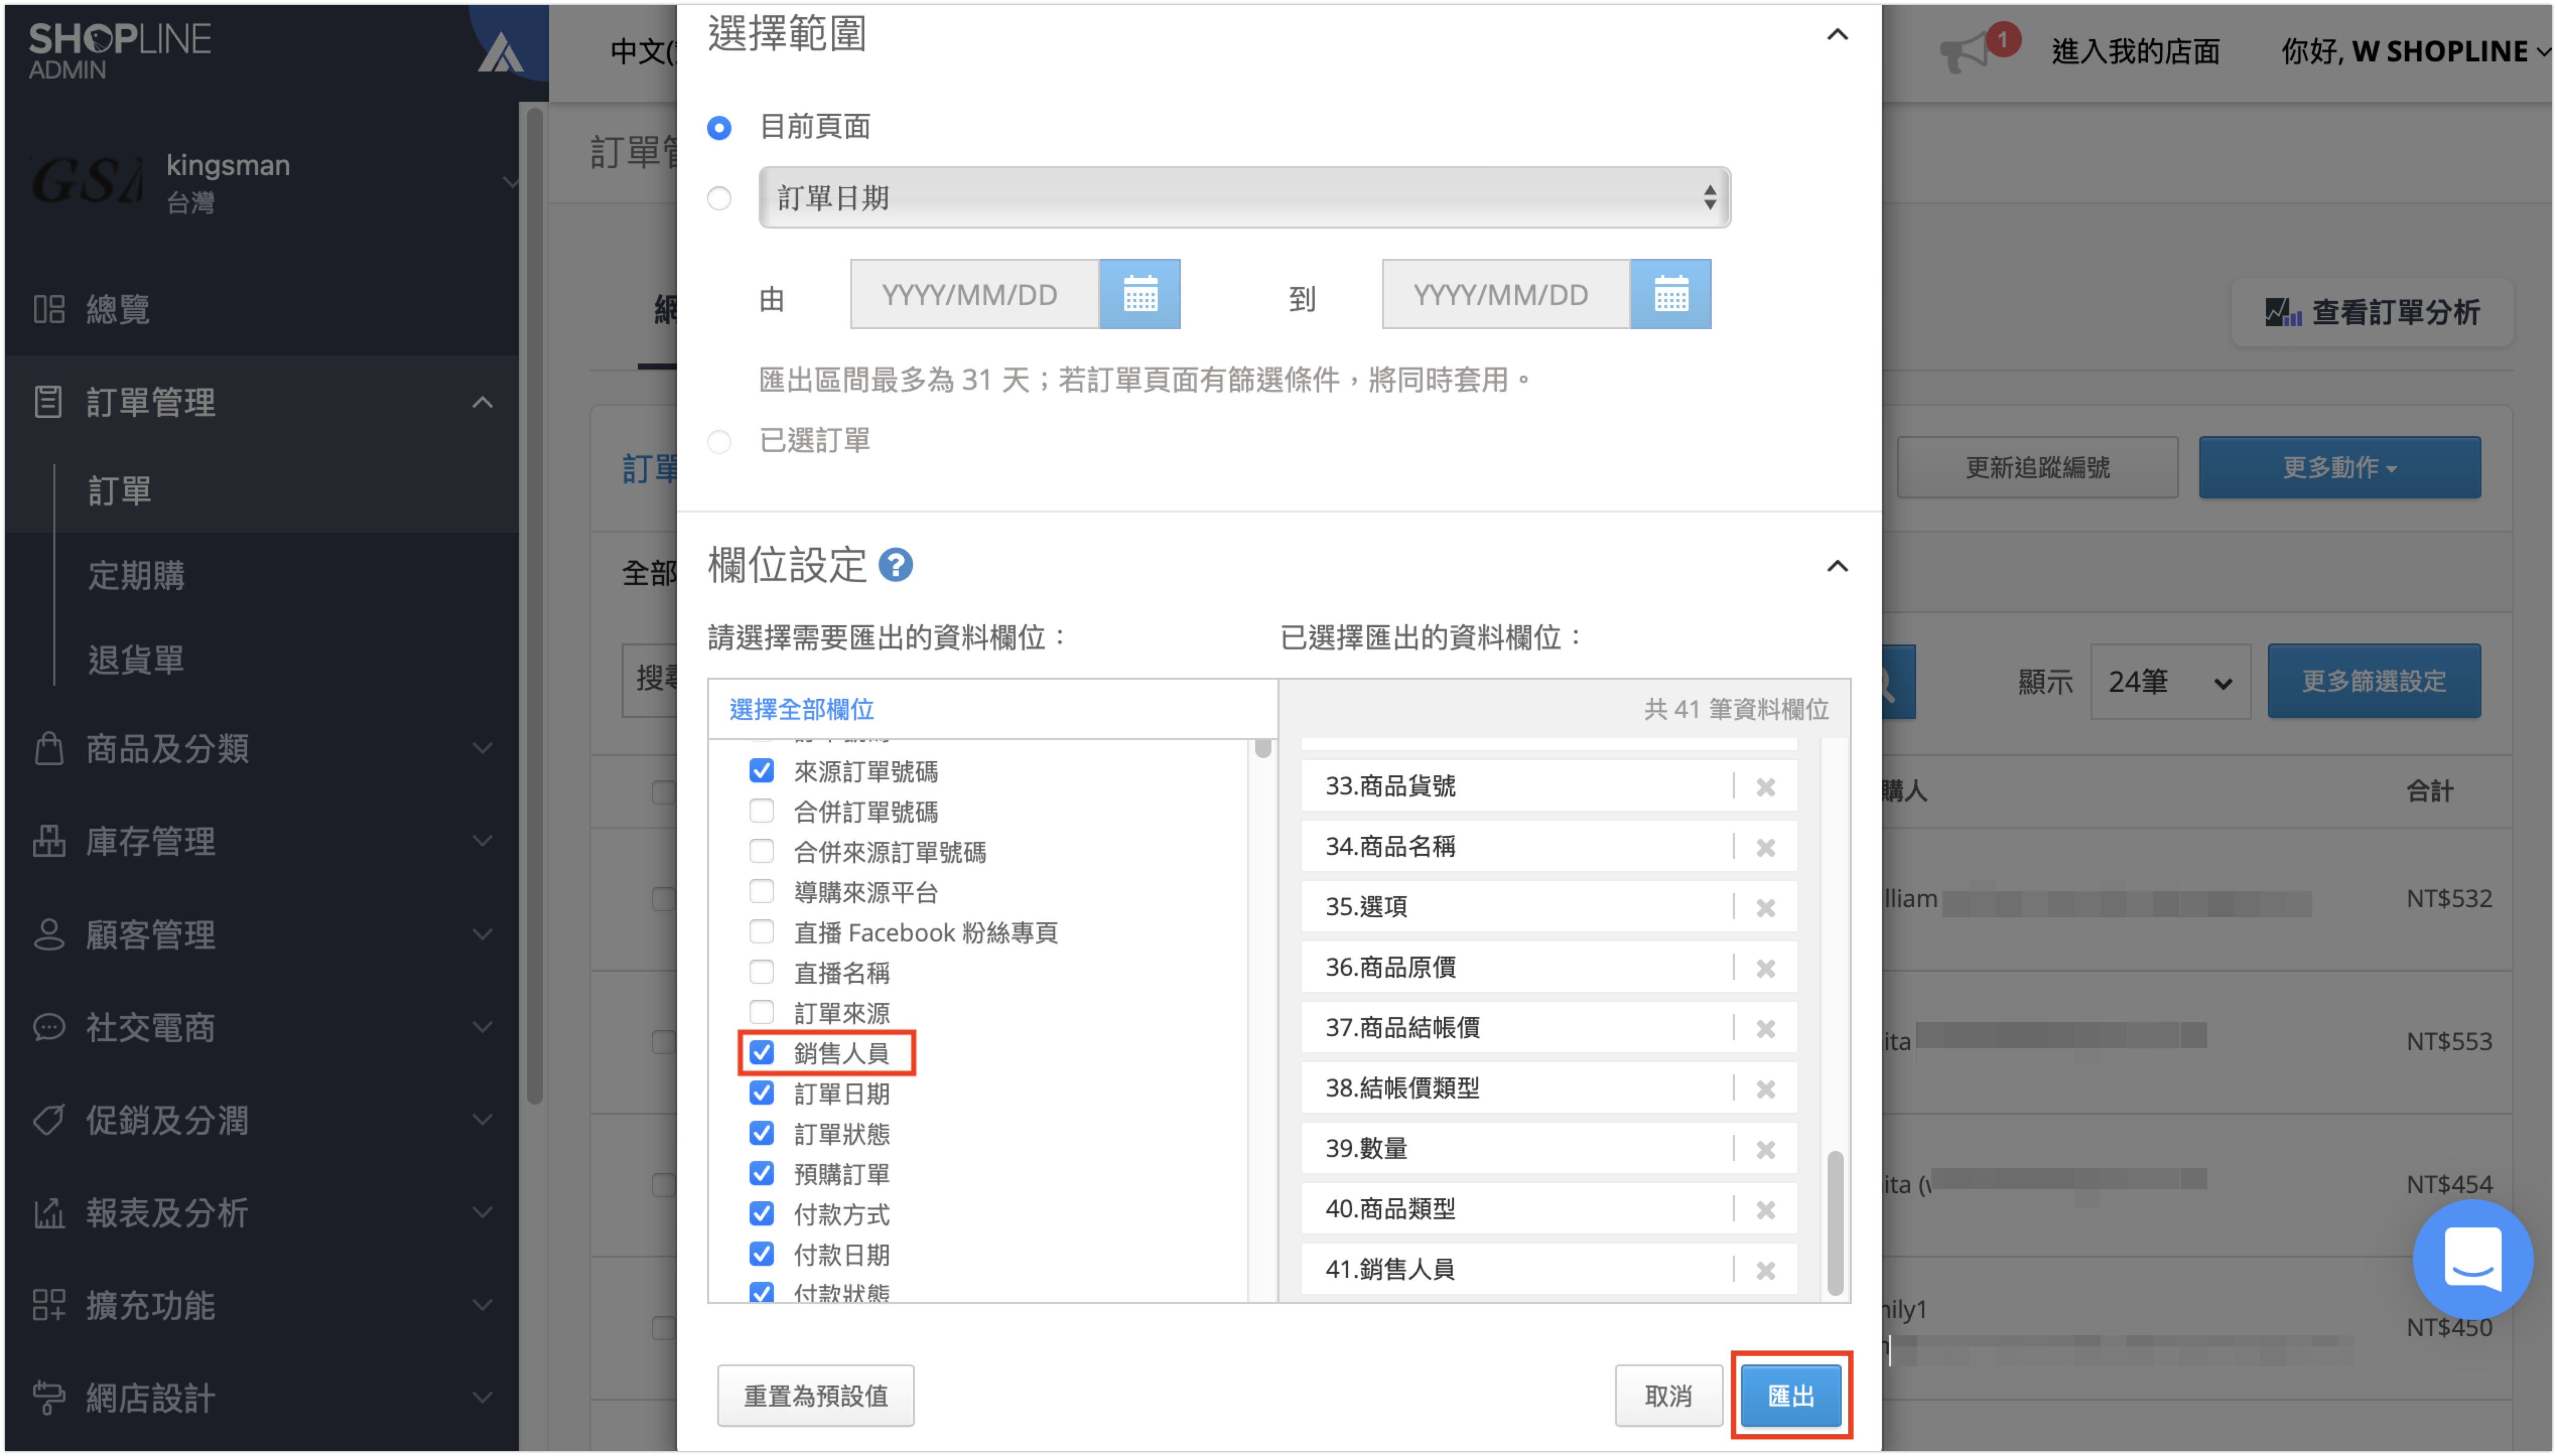Click the sidebar vertical scrollbar
This screenshot has width=2557, height=1456.
534,605
